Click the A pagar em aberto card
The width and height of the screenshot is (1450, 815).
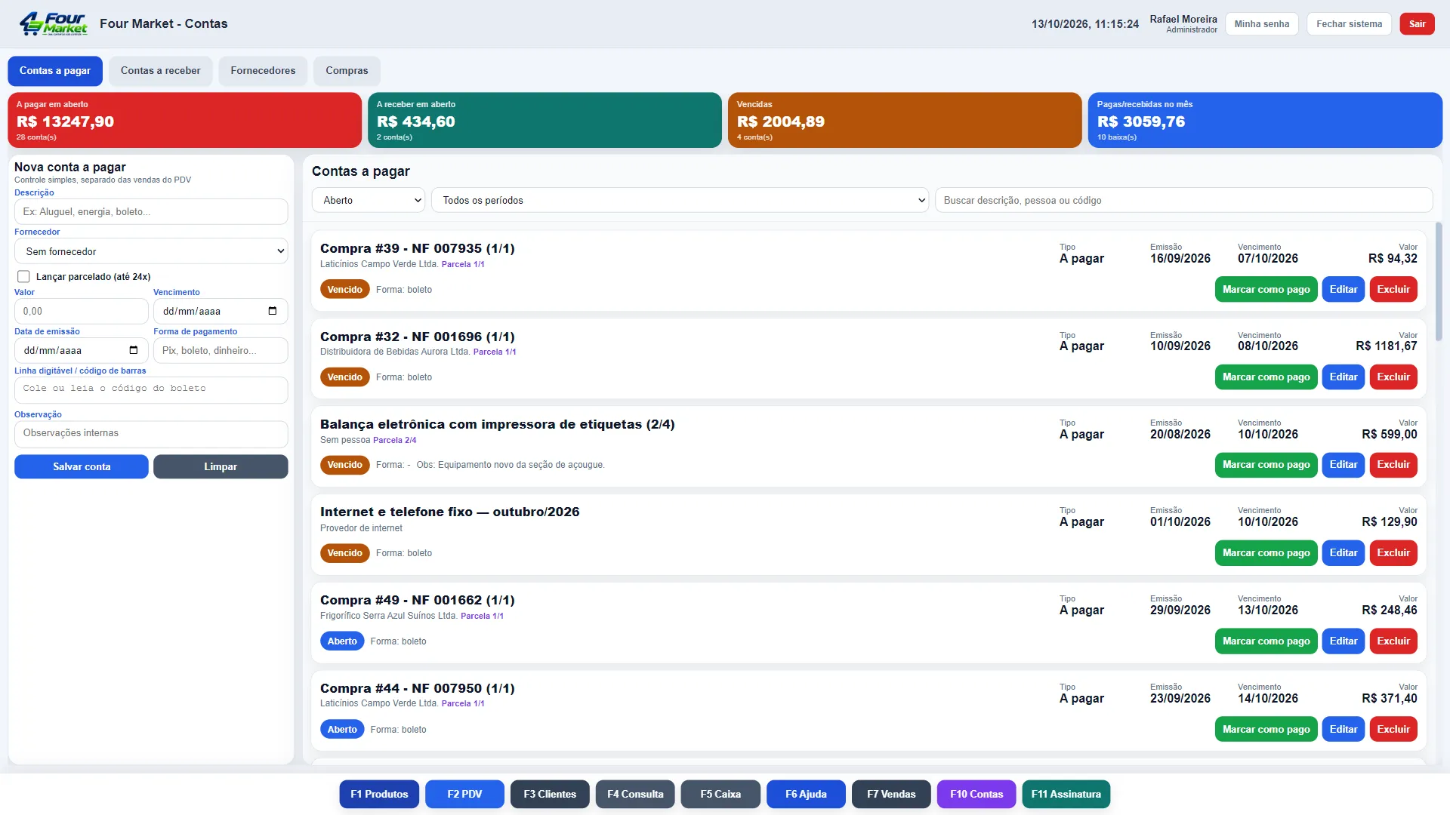coord(184,120)
